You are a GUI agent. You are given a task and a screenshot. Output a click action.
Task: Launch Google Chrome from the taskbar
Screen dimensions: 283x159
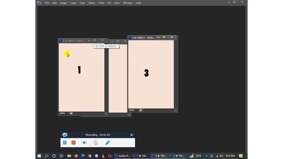pyautogui.click(x=90, y=156)
